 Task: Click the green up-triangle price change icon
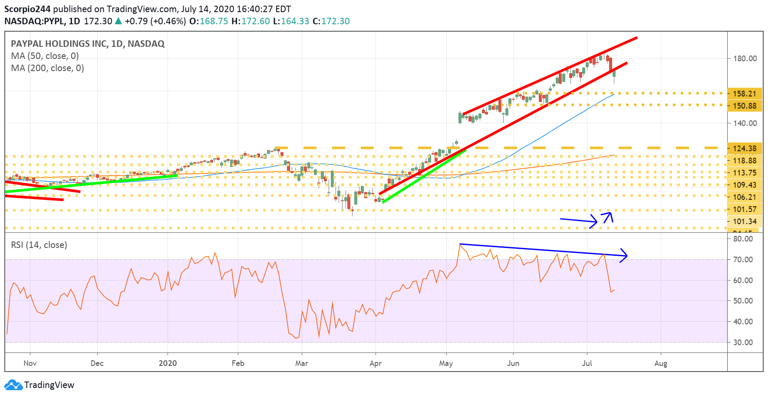(x=118, y=21)
